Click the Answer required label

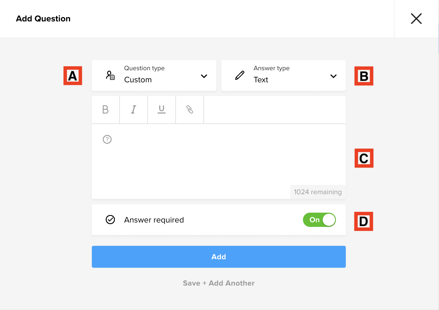click(x=154, y=220)
